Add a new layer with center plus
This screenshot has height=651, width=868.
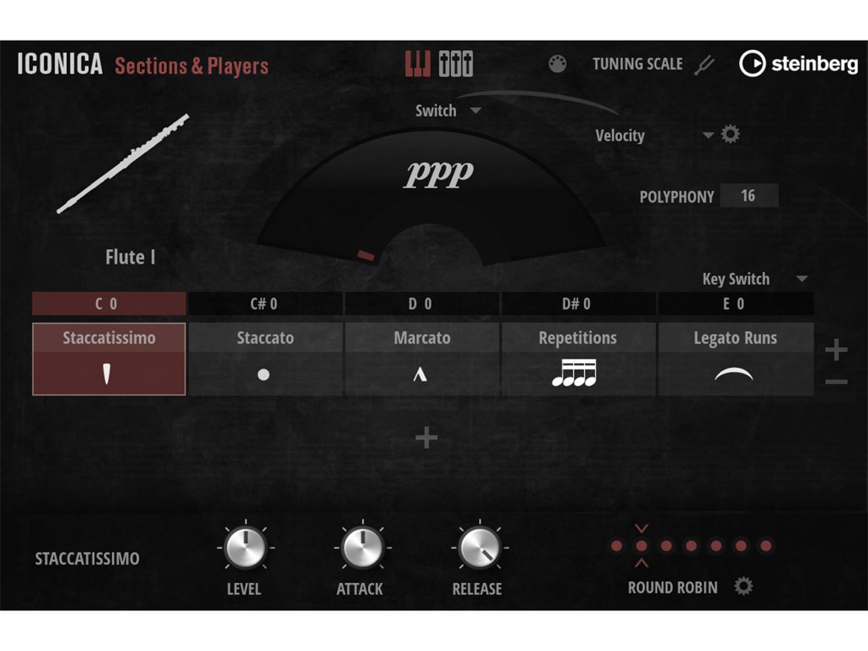point(426,438)
